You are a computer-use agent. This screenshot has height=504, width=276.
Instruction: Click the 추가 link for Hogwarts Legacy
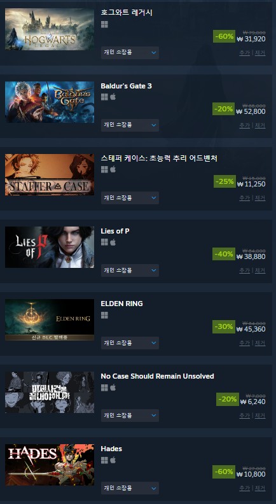(x=244, y=53)
